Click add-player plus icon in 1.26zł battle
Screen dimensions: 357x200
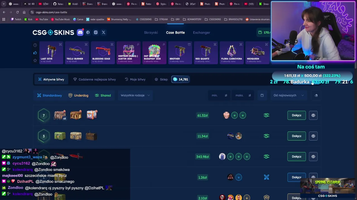pyautogui.click(x=238, y=177)
